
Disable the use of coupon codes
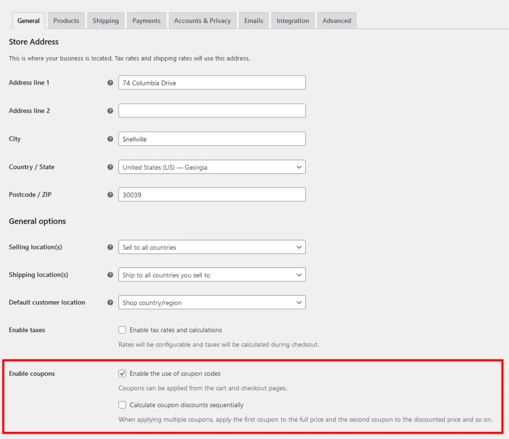[x=122, y=373]
